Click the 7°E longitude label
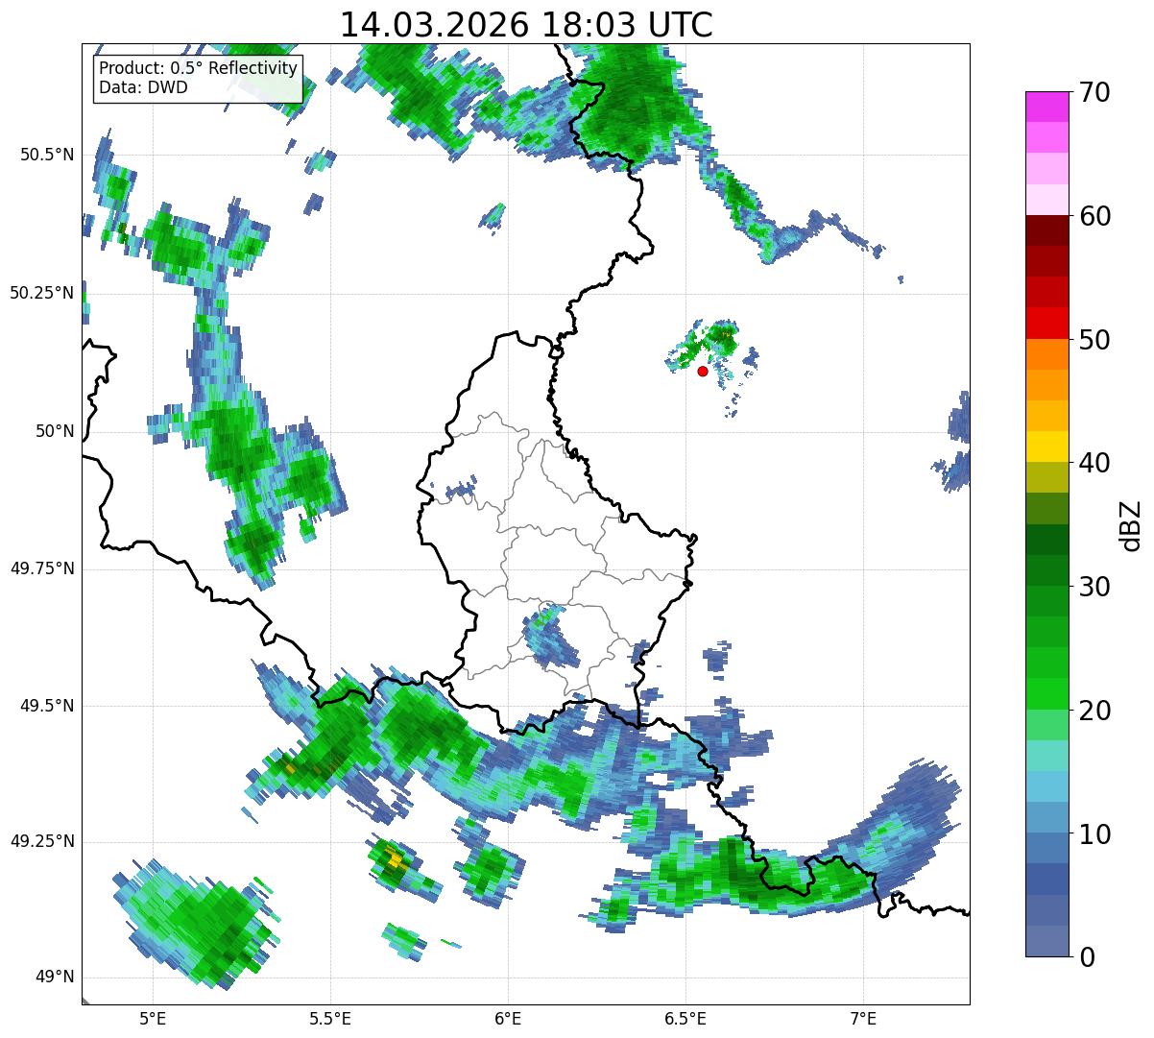The height and width of the screenshot is (1038, 1154). point(863,1019)
